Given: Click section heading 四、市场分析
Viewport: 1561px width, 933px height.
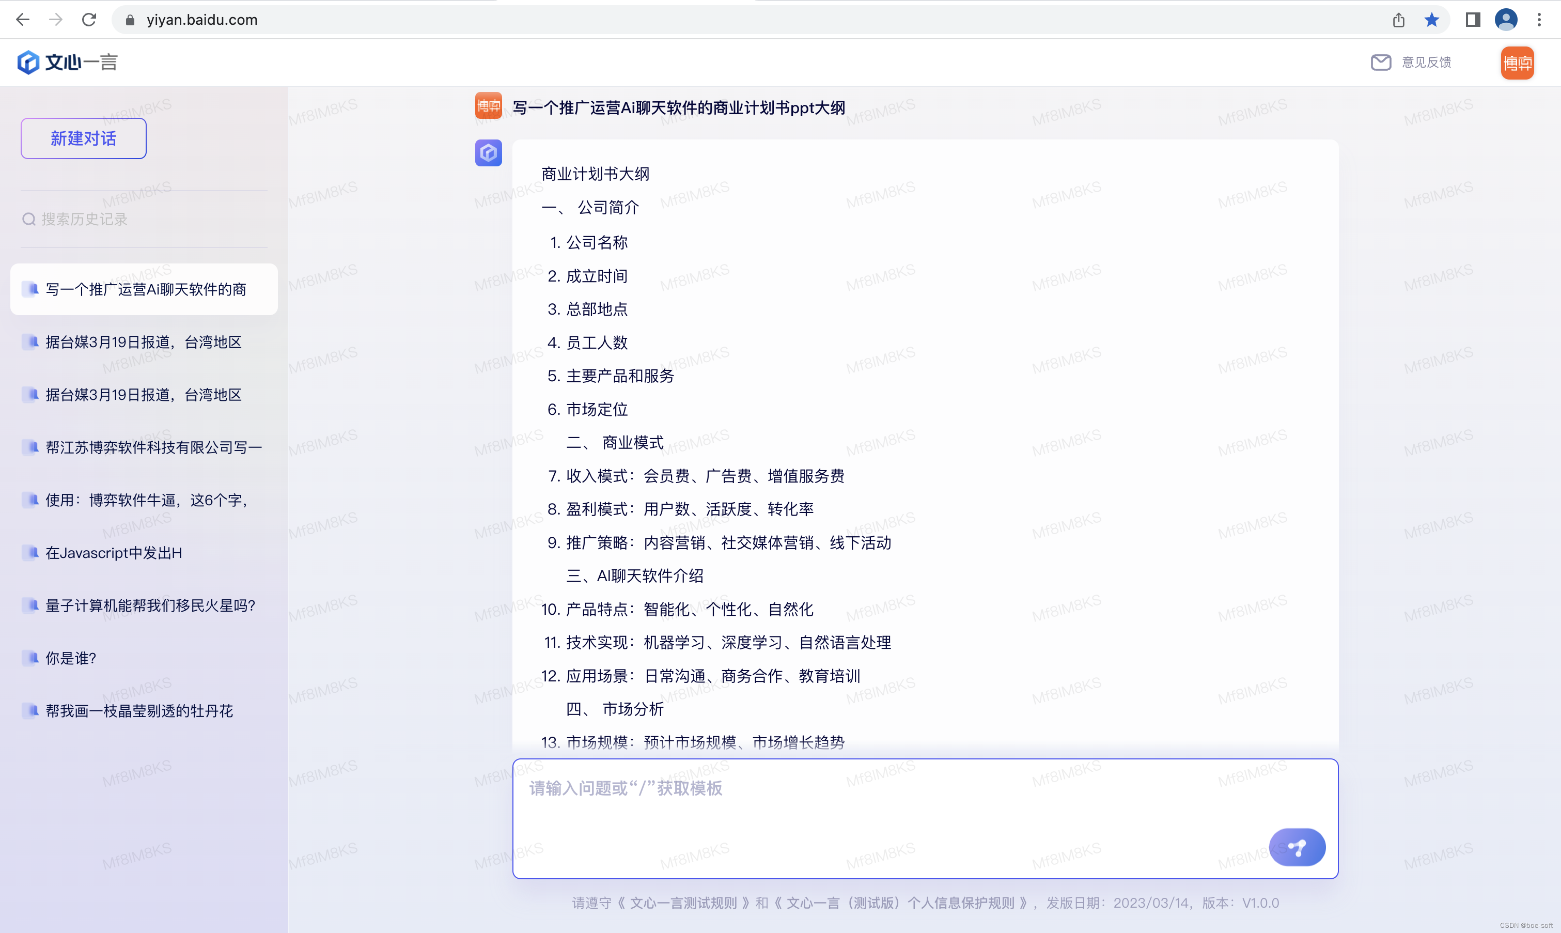Looking at the screenshot, I should point(615,709).
